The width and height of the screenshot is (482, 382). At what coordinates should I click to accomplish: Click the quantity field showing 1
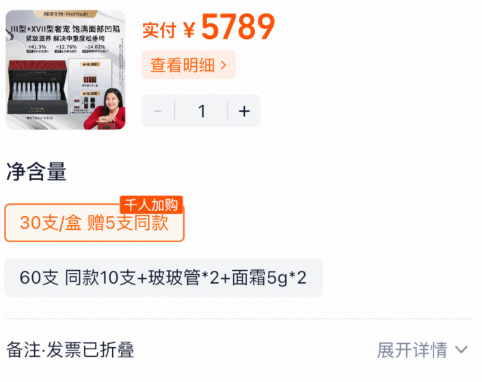(201, 111)
